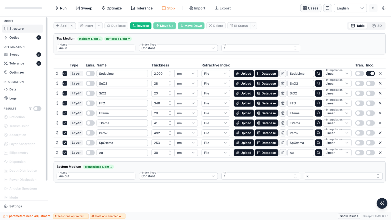
Task: Click Show Issues in the status bar
Action: click(349, 216)
